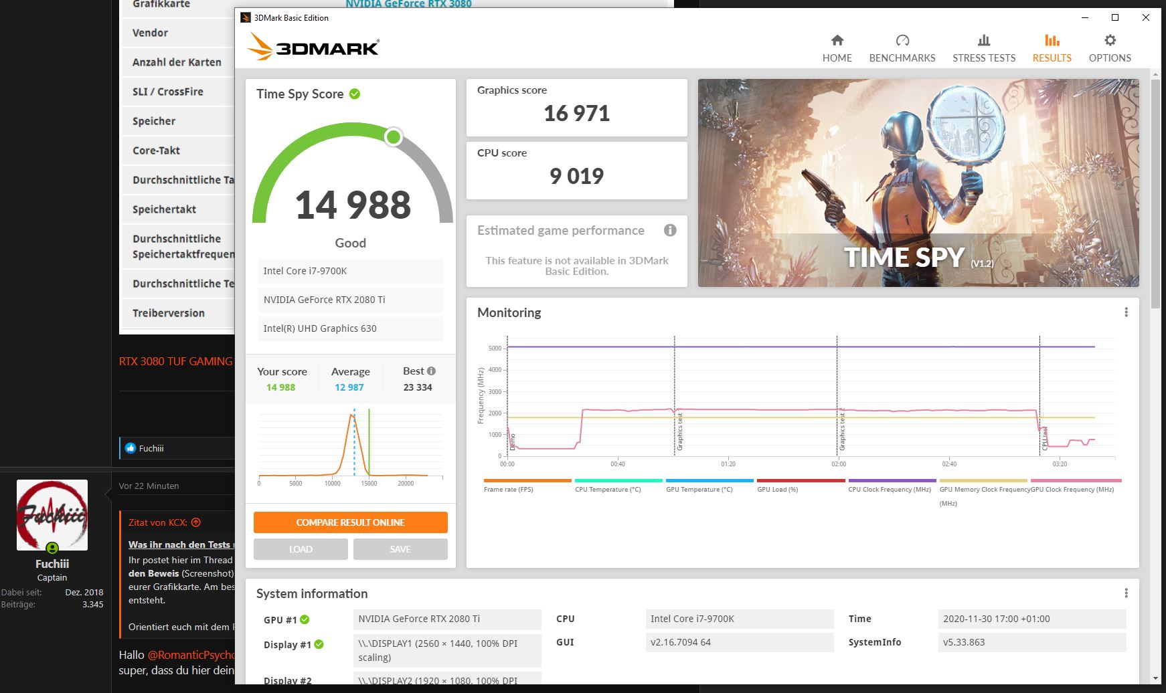Click the 3DMark vertical scrollbar
Screen dimensions: 1166x693
tap(1155, 194)
